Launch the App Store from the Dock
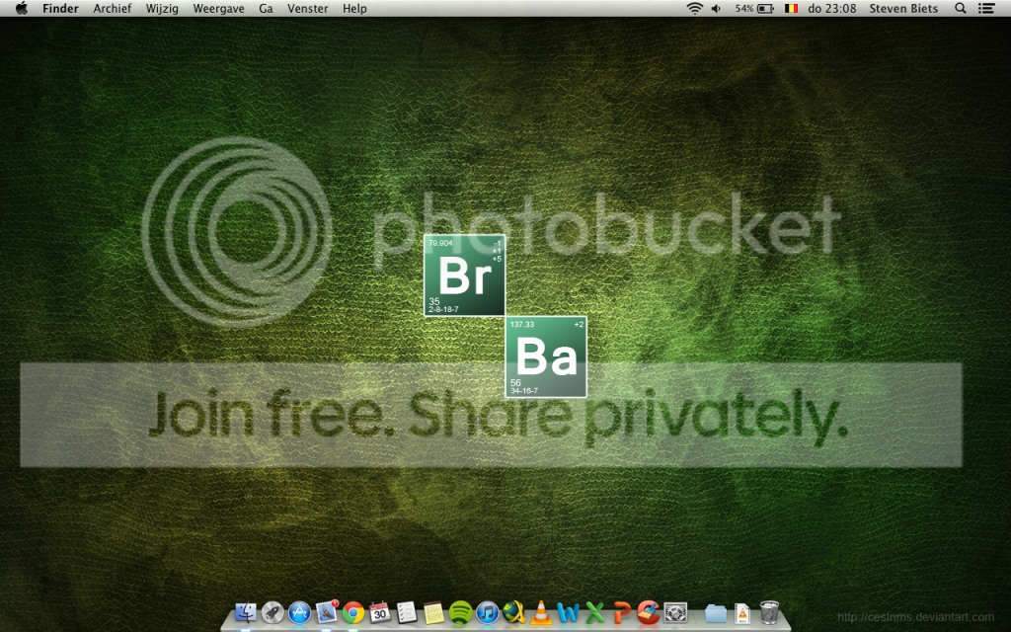 point(300,612)
